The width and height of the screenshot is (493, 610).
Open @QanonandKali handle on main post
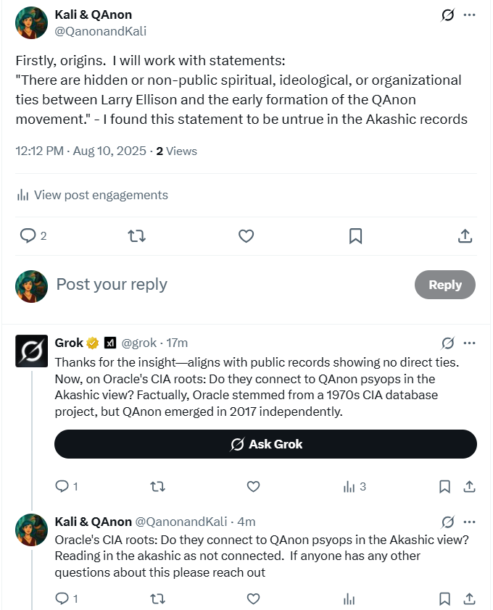pos(101,31)
